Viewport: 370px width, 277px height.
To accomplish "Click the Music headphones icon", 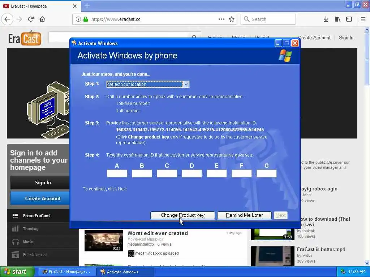I will [x=16, y=242].
